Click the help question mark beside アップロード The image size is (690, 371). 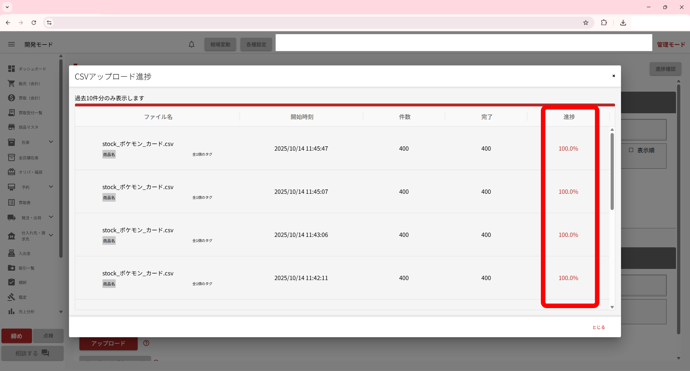pyautogui.click(x=146, y=343)
